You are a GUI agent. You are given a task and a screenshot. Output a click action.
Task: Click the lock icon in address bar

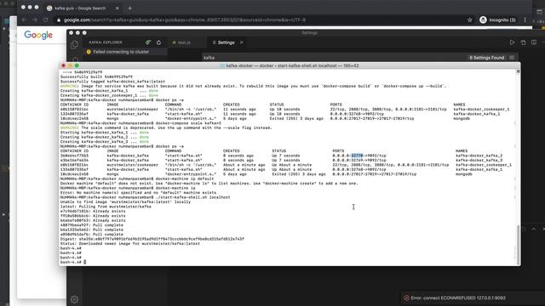pyautogui.click(x=59, y=20)
